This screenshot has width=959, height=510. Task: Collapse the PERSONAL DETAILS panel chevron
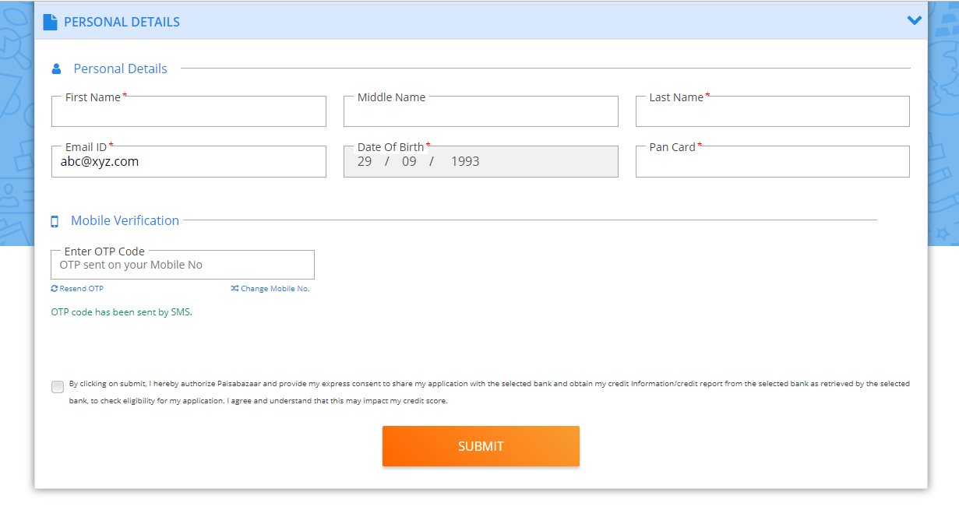click(x=915, y=20)
